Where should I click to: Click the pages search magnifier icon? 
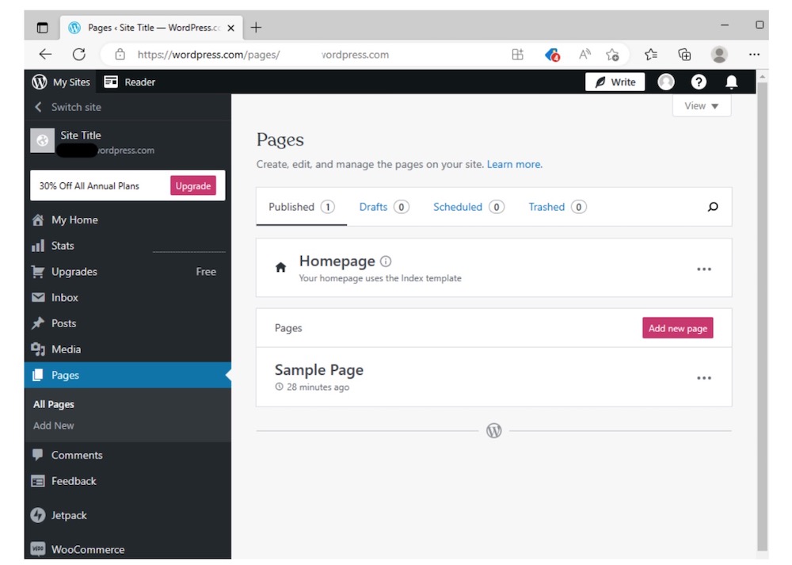click(x=713, y=207)
